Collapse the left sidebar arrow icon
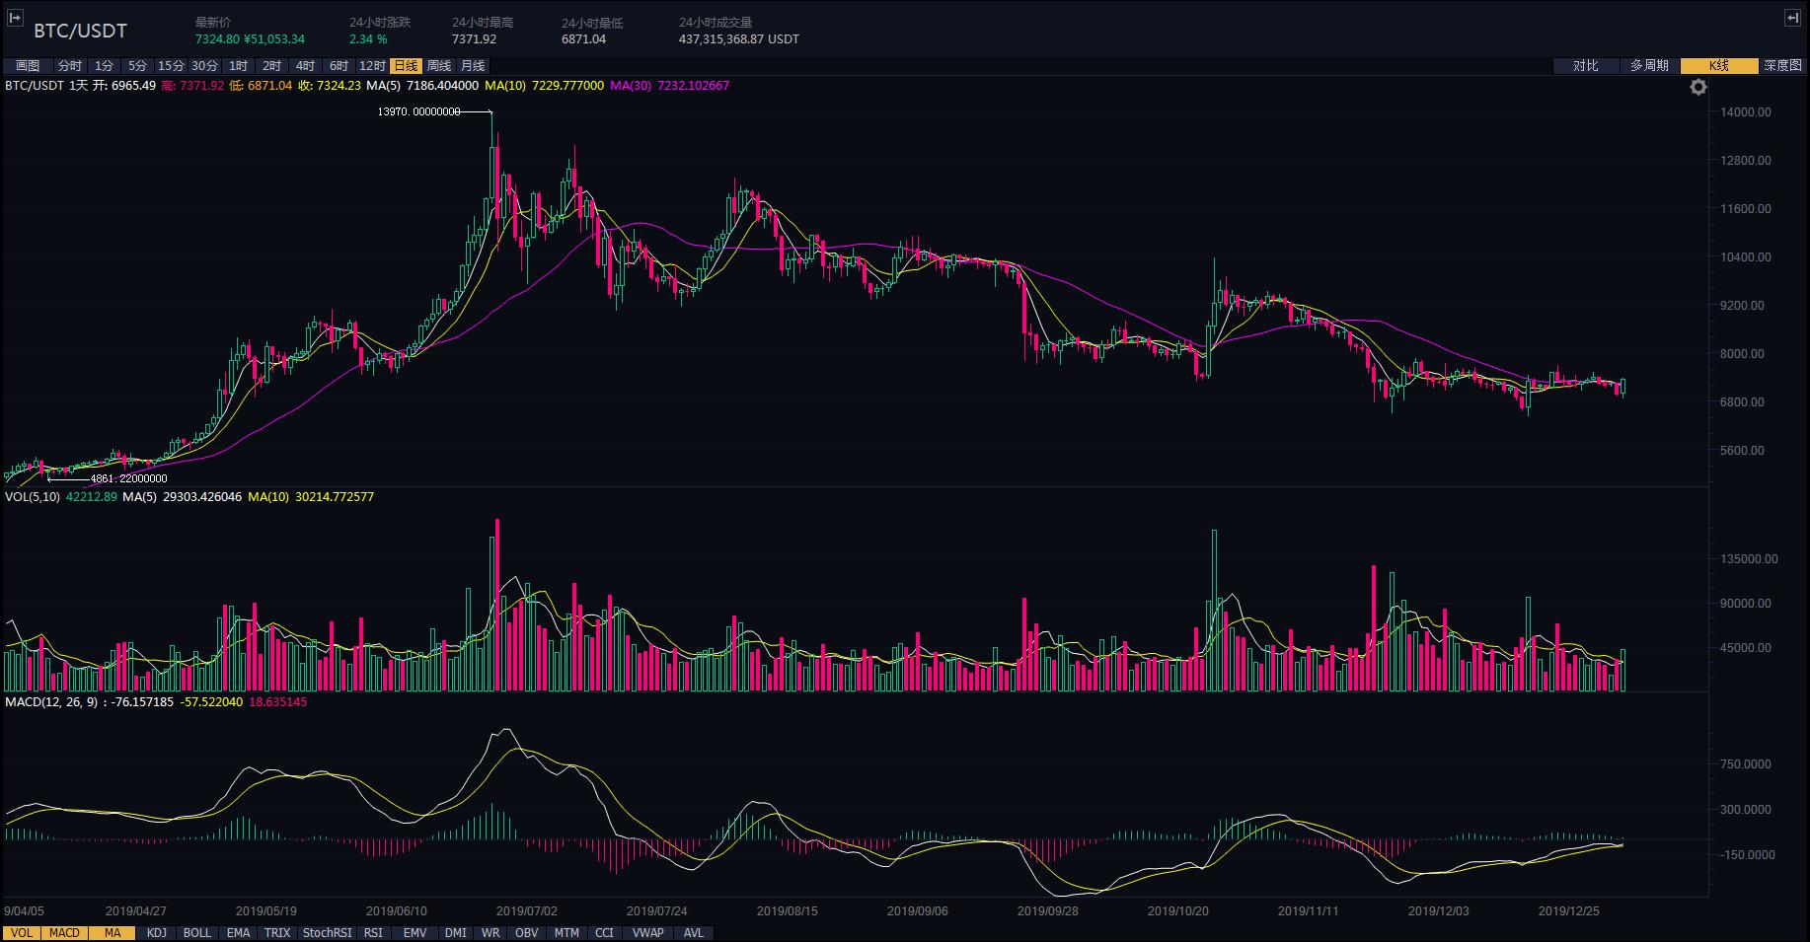Viewport: 1810px width, 942px height. coord(15,18)
